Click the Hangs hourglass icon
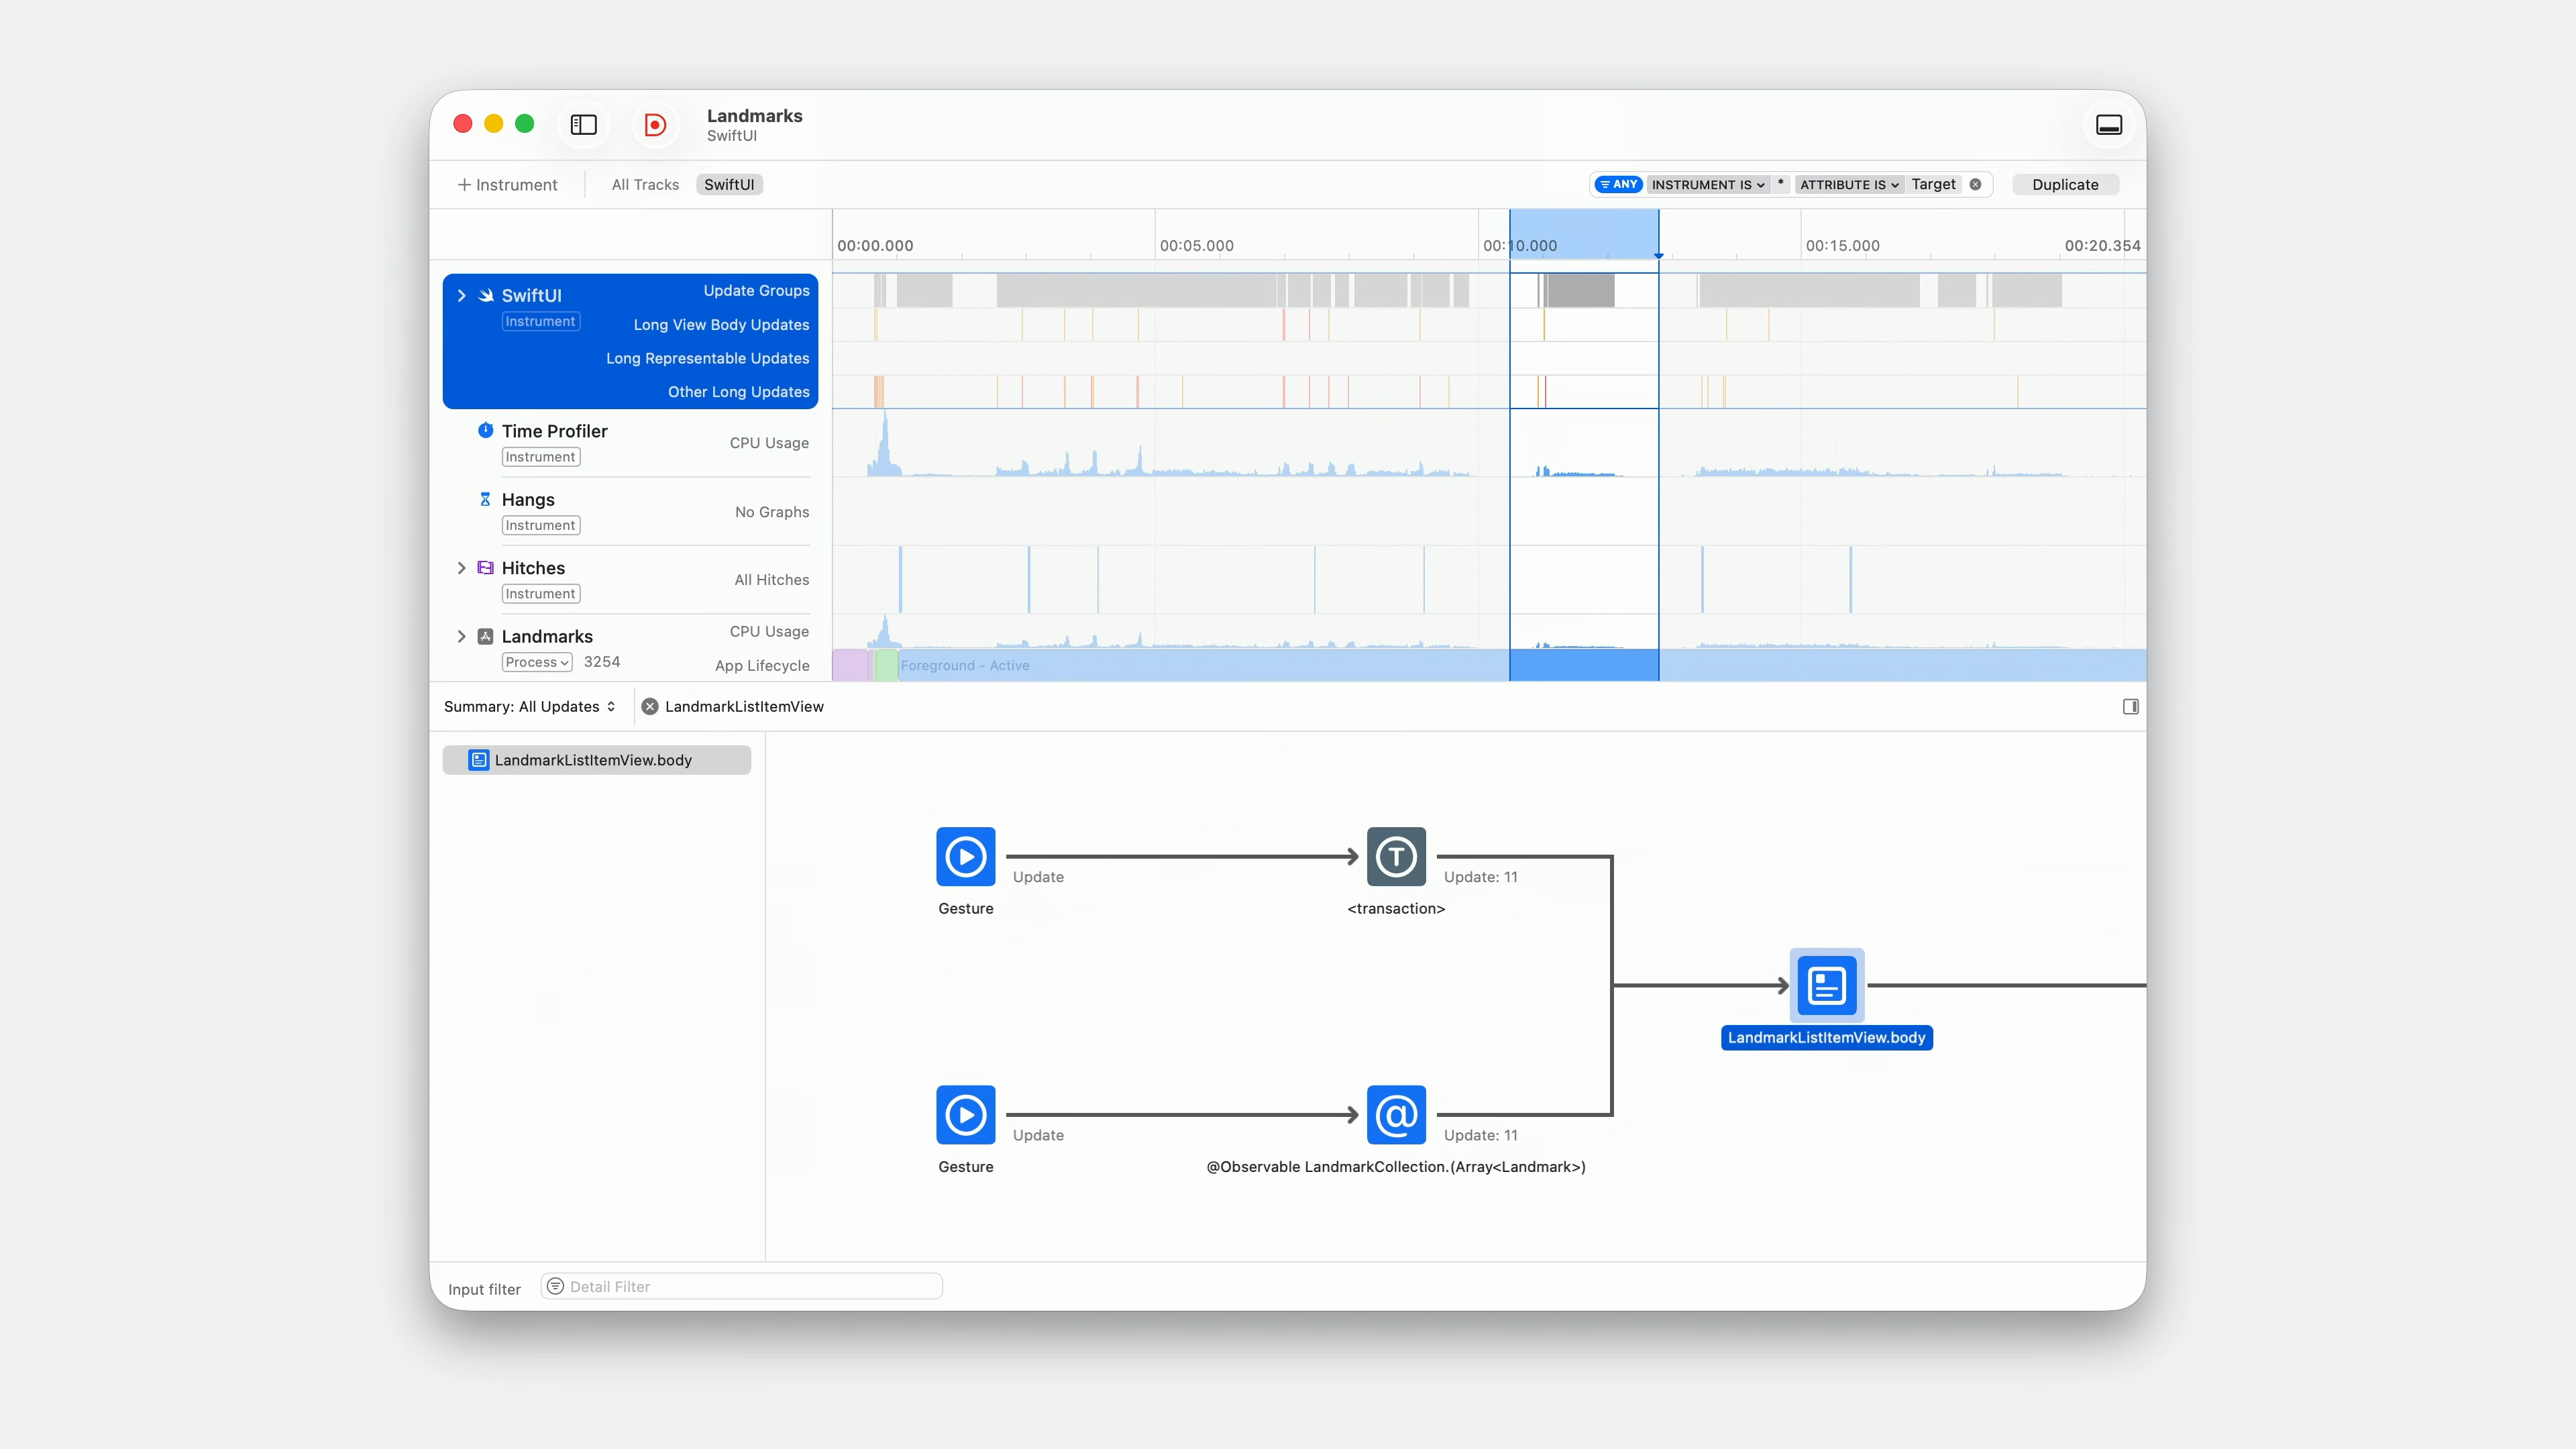This screenshot has height=1449, width=2576. (x=485, y=499)
